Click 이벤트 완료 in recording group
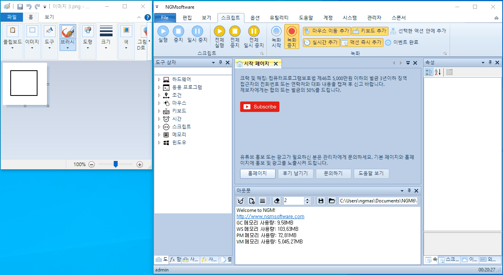 (402, 42)
